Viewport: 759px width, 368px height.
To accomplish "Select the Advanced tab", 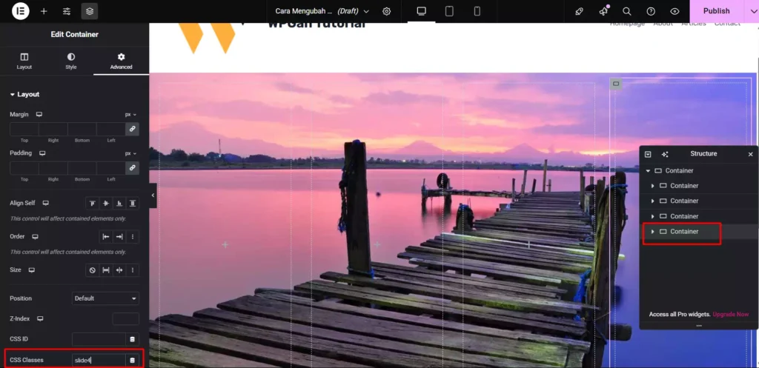I will [121, 61].
